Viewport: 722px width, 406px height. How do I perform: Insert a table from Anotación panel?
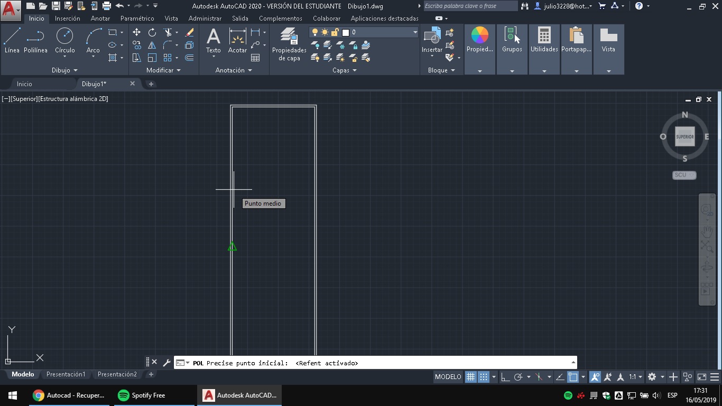click(x=255, y=58)
